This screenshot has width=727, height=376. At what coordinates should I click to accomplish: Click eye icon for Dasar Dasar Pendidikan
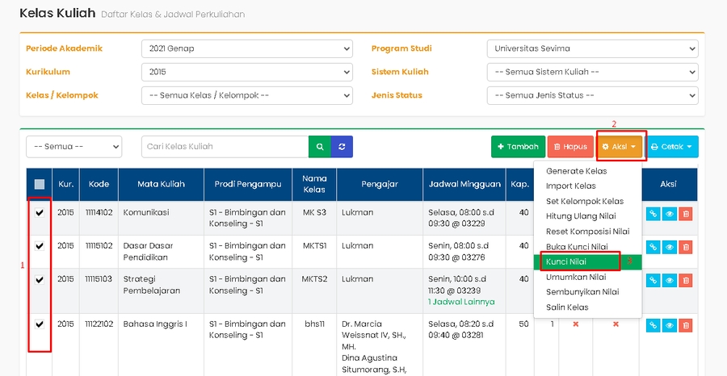point(669,246)
